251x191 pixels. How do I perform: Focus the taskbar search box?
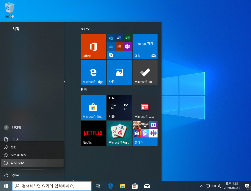click(x=52, y=186)
